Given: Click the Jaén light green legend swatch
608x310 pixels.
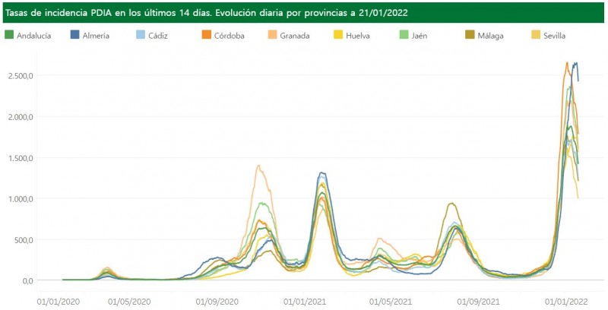Looking at the screenshot, I should 404,35.
